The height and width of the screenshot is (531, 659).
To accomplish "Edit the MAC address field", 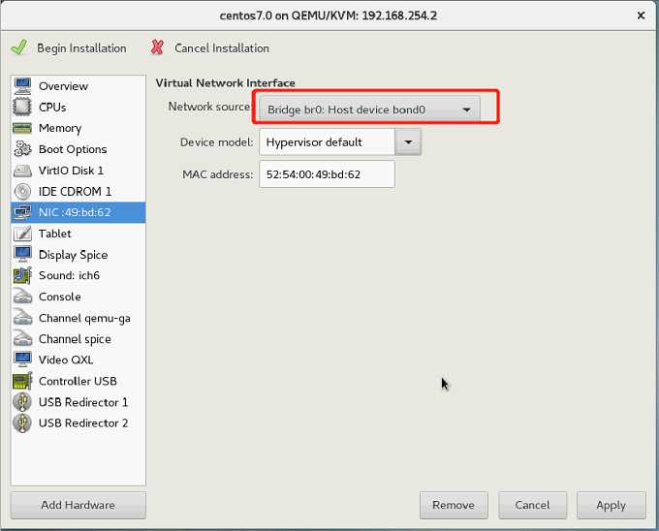I will pyautogui.click(x=327, y=173).
